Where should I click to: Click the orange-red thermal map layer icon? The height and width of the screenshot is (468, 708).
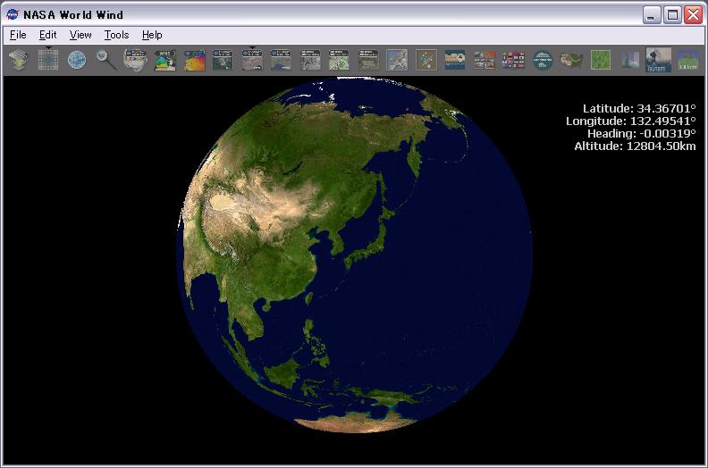[194, 60]
